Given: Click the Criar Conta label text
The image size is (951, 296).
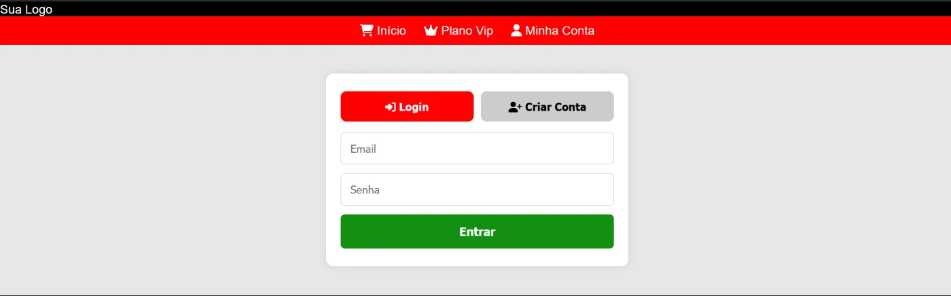Looking at the screenshot, I should click(x=556, y=107).
